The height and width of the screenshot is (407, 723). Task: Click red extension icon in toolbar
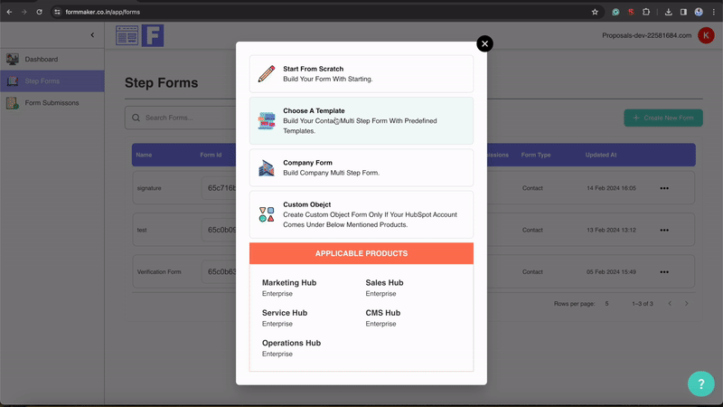(631, 12)
